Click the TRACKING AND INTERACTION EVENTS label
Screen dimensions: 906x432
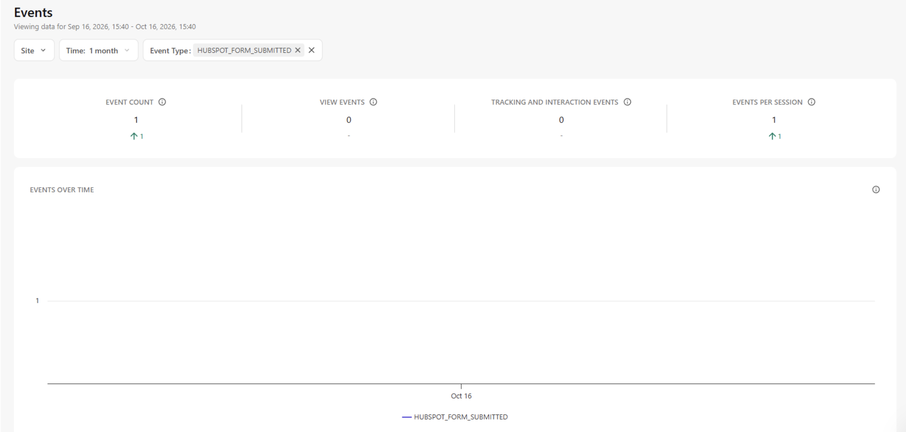point(555,102)
